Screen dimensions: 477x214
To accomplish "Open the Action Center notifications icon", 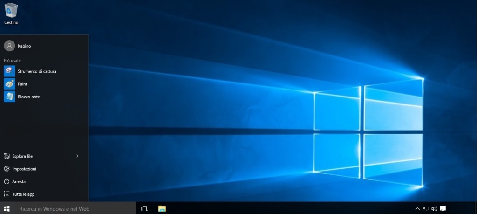I will tap(443, 208).
